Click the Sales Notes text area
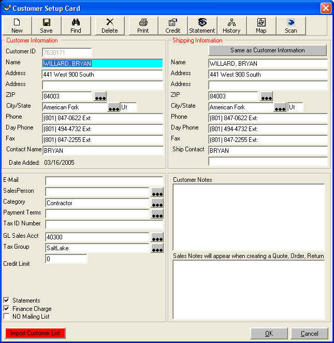The height and width of the screenshot is (343, 334). point(249,290)
